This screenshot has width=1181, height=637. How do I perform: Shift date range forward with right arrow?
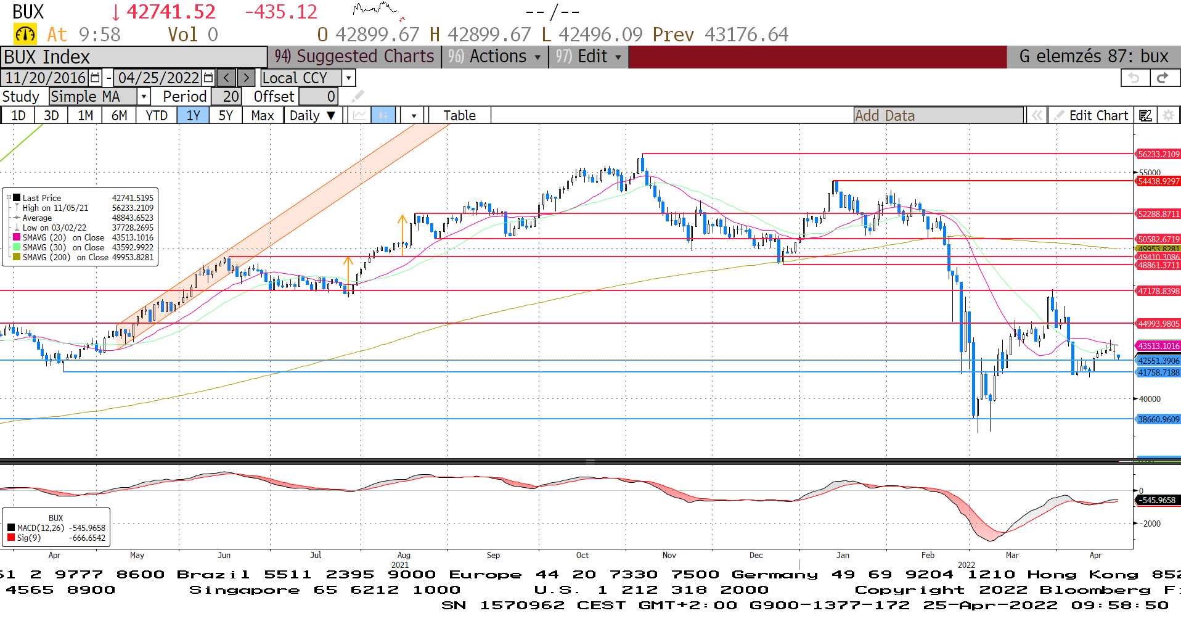(246, 78)
